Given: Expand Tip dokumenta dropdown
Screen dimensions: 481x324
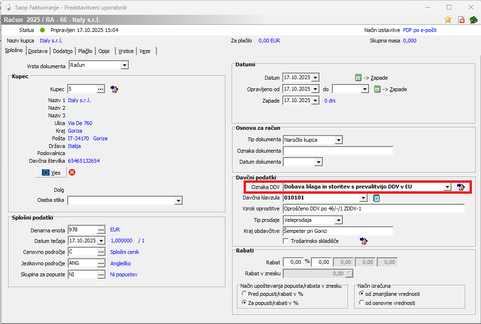Looking at the screenshot, I should click(338, 140).
